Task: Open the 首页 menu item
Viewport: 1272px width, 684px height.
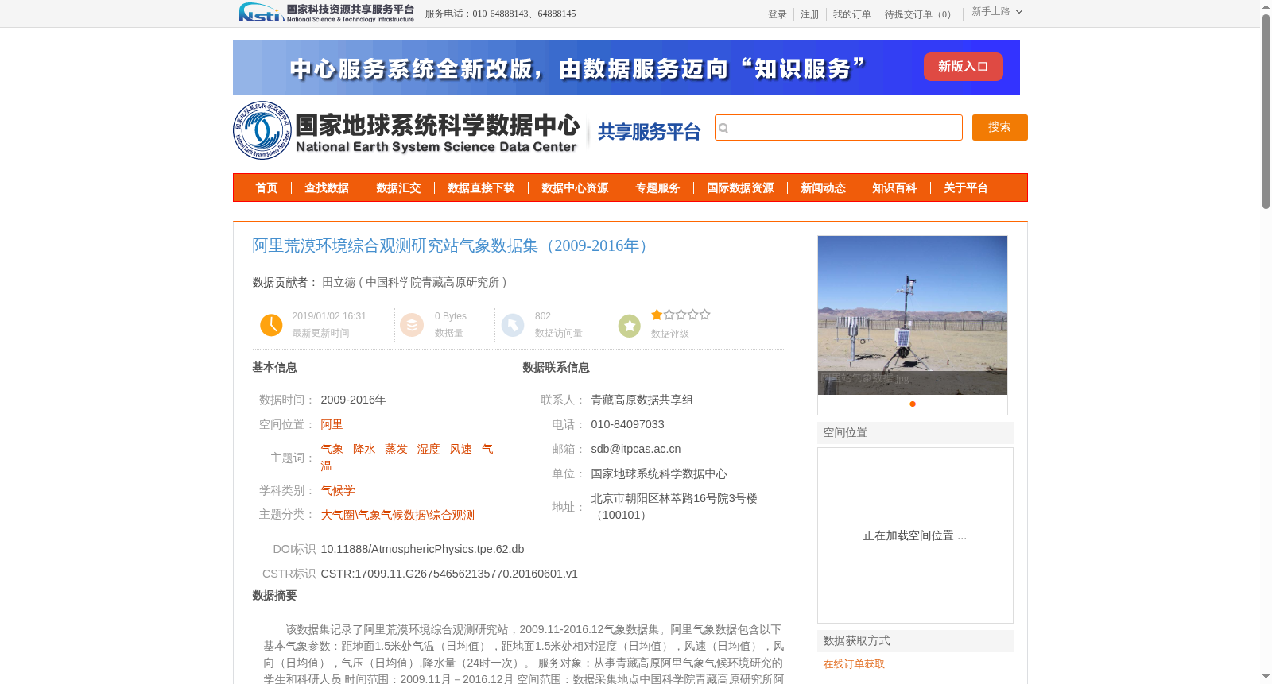Action: [266, 188]
